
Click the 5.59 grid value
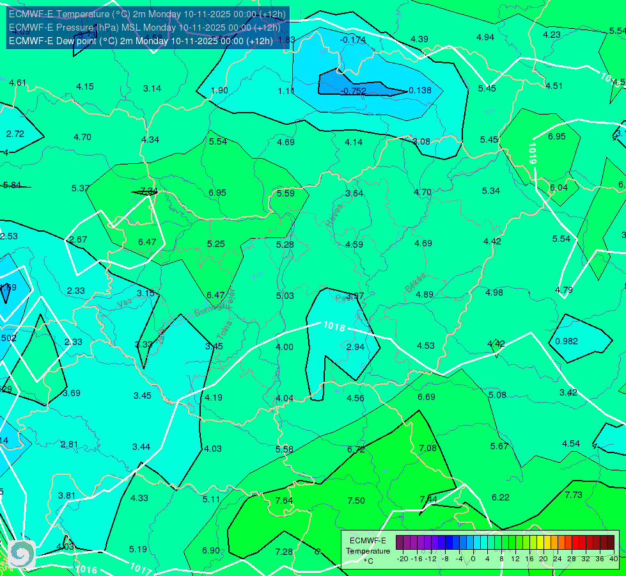click(x=286, y=193)
